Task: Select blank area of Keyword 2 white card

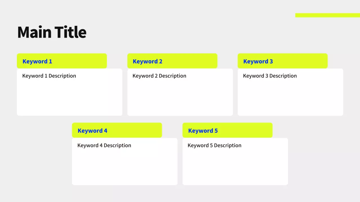Action: click(180, 98)
